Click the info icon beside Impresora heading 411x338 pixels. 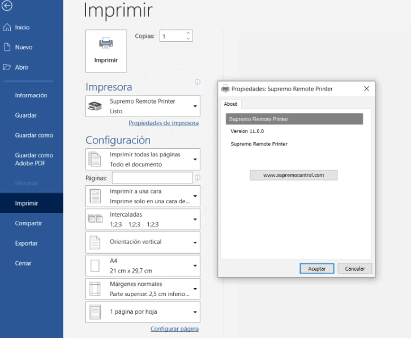tap(198, 82)
